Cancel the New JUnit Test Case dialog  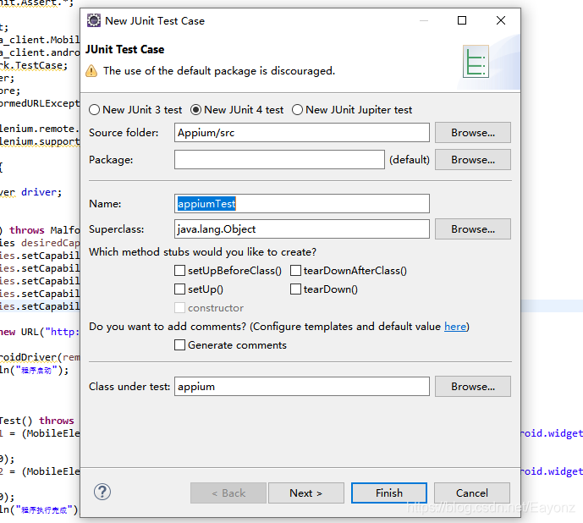[472, 493]
